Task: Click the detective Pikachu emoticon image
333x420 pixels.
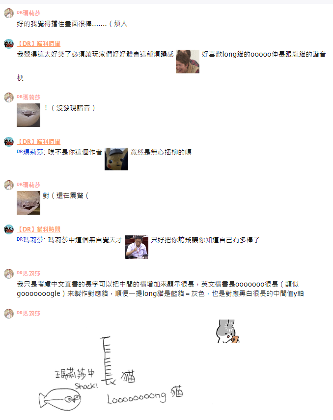Action: pos(116,159)
